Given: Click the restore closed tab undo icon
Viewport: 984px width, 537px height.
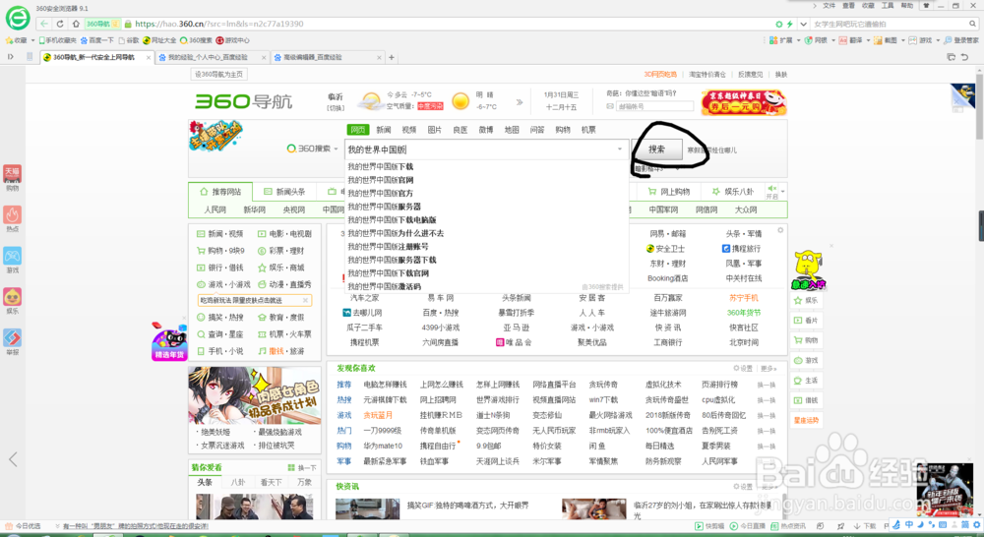Looking at the screenshot, I should [x=964, y=57].
